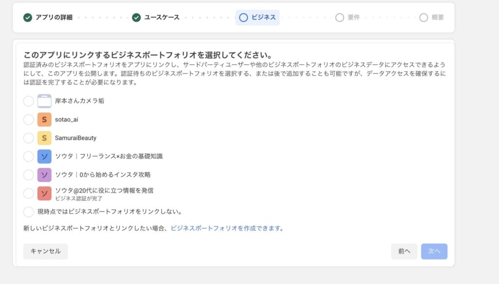Click the purple ソ icon for インスタ攻略 portfolio
The width and height of the screenshot is (499, 284).
pyautogui.click(x=44, y=175)
